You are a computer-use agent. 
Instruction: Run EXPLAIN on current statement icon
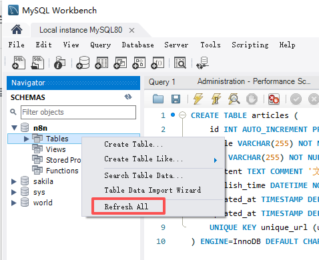(x=234, y=99)
